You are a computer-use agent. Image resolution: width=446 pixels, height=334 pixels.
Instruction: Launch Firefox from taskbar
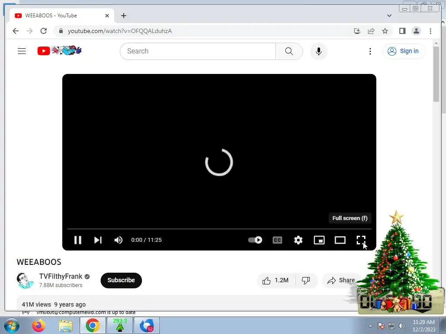(38, 325)
